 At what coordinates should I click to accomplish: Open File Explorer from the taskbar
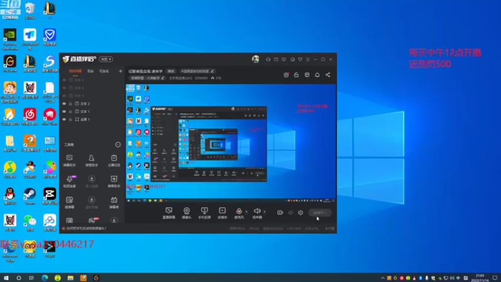(x=70, y=278)
